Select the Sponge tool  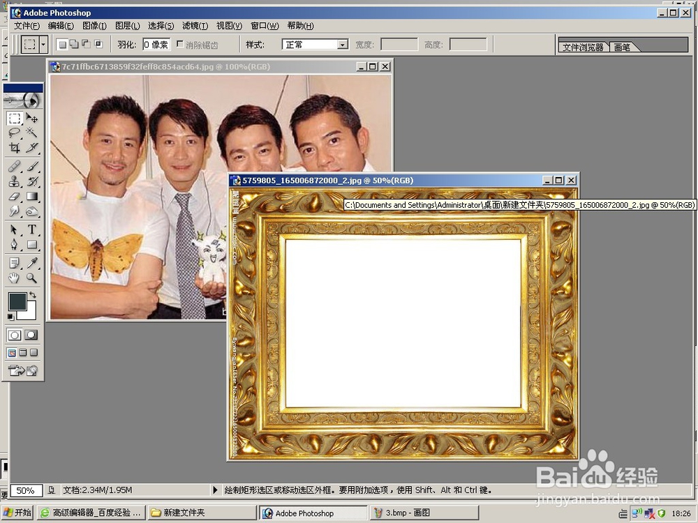click(31, 211)
